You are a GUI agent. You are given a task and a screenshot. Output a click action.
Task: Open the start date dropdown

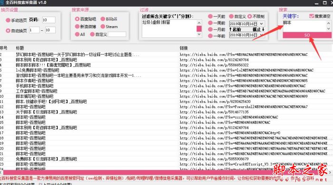point(262,24)
